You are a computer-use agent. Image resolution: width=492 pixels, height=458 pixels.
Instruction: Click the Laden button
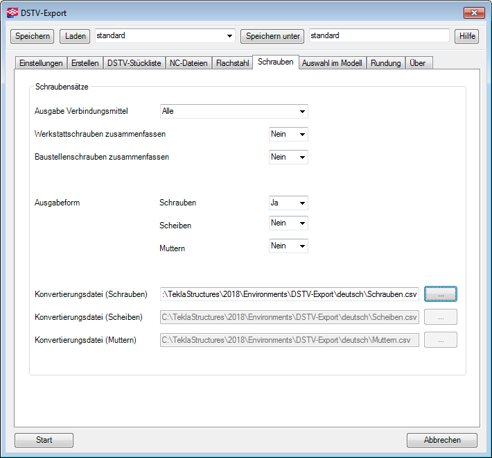coord(75,36)
